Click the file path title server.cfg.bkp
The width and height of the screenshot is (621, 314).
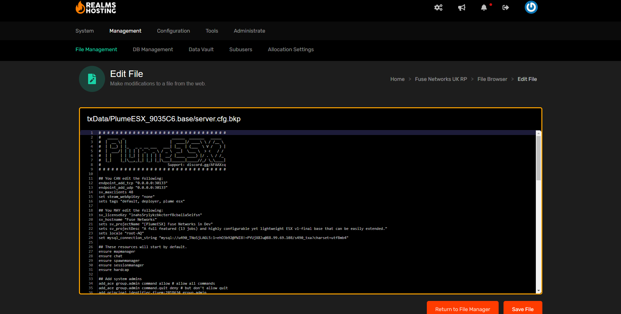(163, 119)
